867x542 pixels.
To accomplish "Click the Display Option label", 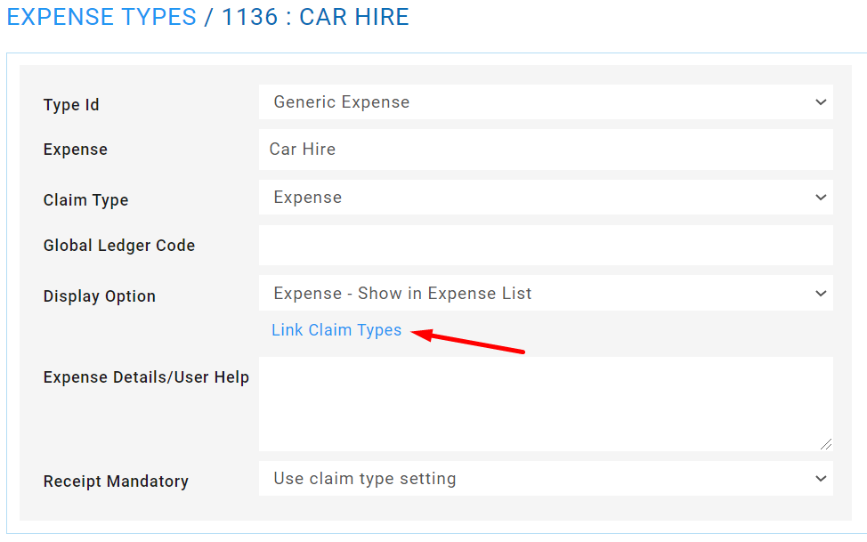I will (x=100, y=296).
